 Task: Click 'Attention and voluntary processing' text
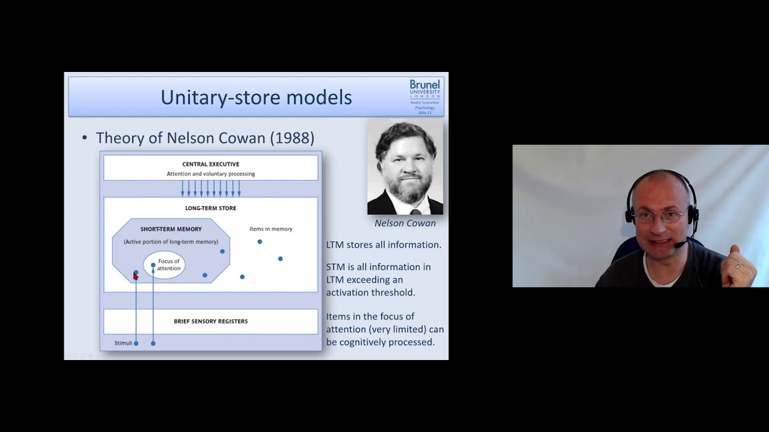(211, 174)
